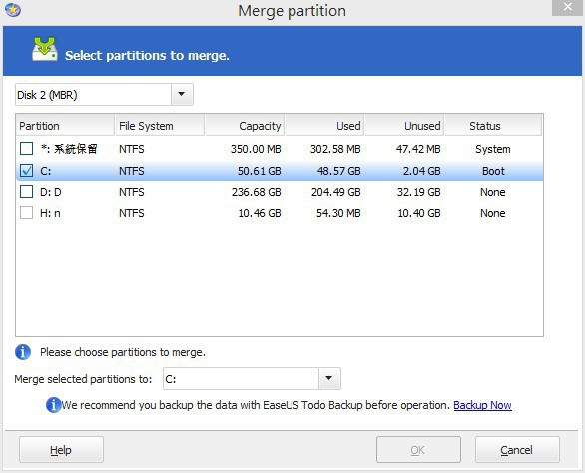Sort by the Capacity column header

pos(245,126)
